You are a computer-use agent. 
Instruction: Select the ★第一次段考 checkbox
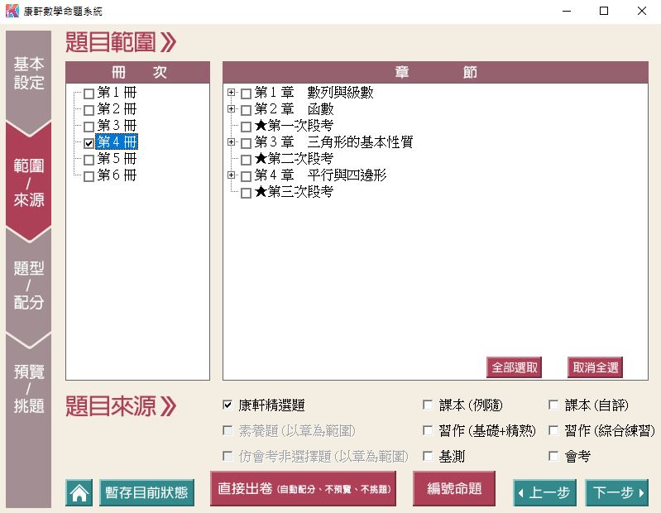(x=246, y=127)
